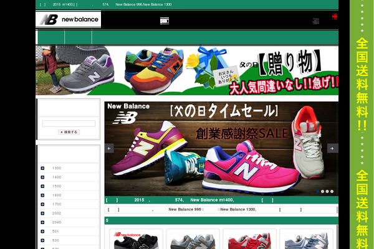The height and width of the screenshot is (249, 374).
Task: Open the mail envelope icon in header
Action: pos(165,21)
